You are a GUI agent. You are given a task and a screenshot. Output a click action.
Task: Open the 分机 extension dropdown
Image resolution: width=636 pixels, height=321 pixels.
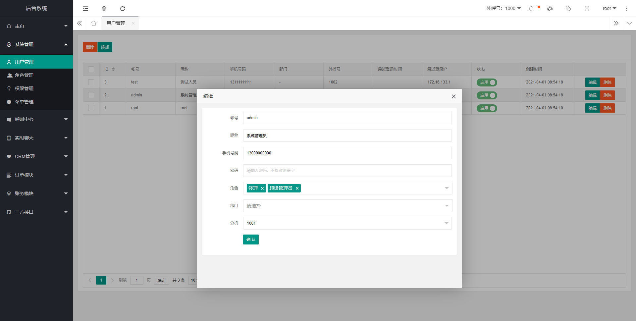coord(347,223)
